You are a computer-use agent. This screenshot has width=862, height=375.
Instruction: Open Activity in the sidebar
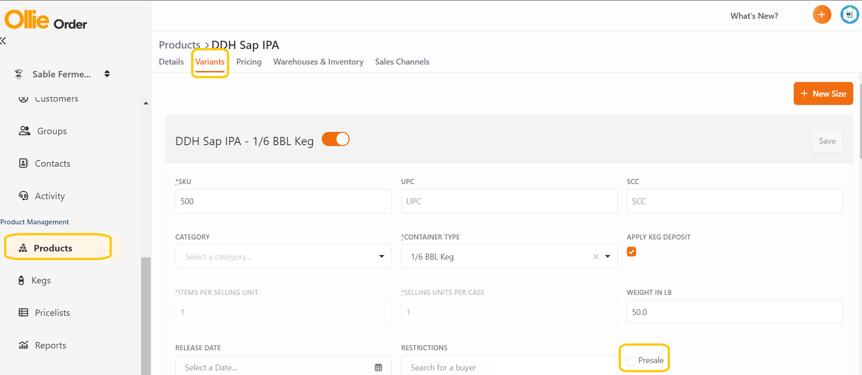coord(50,196)
